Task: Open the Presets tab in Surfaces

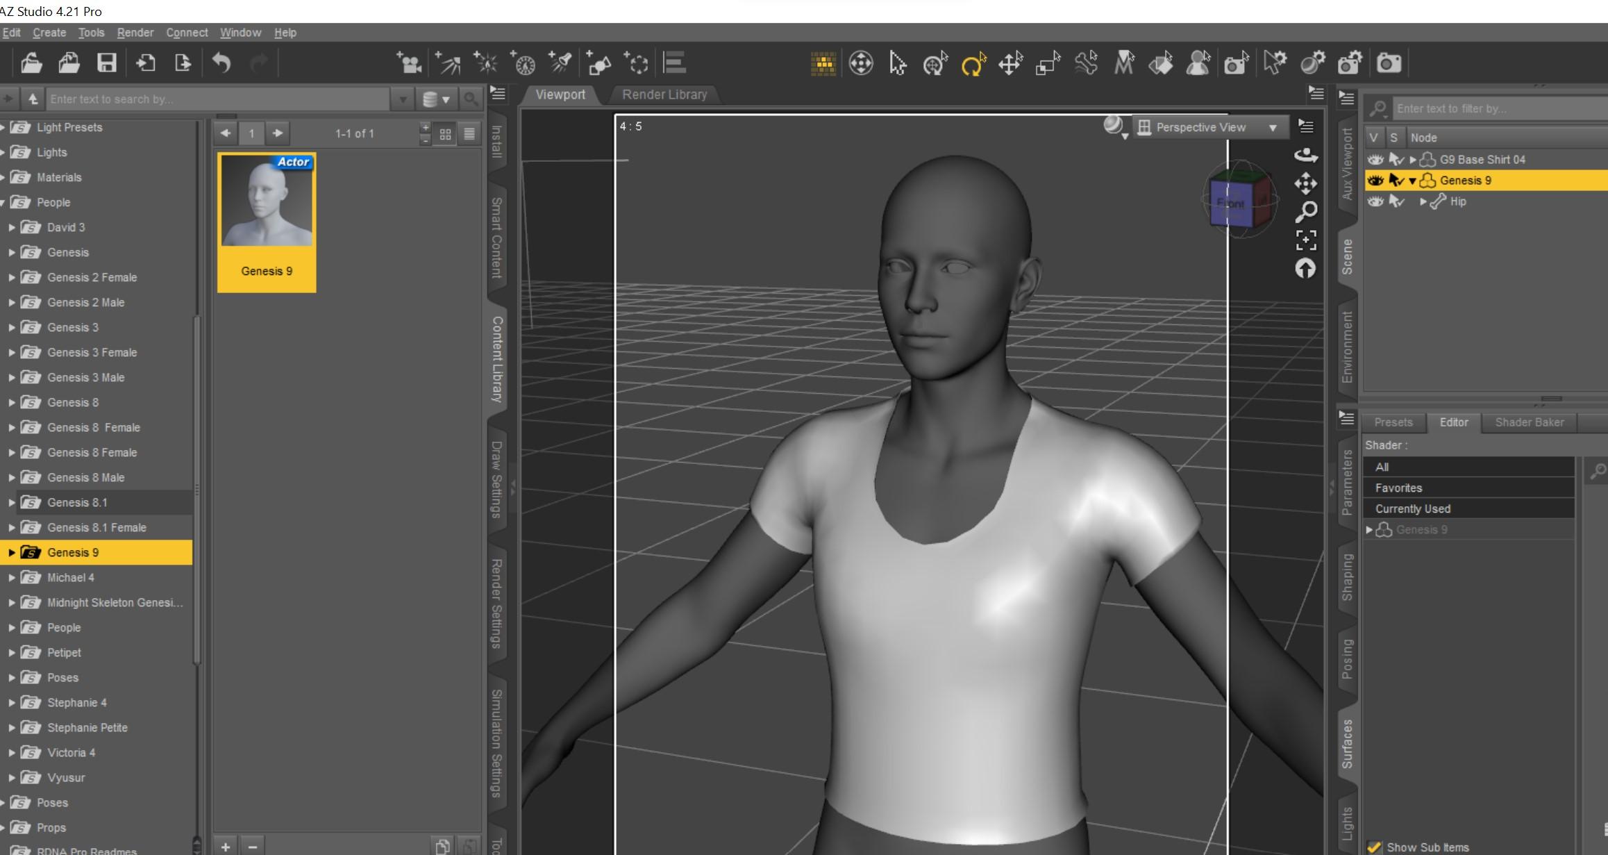Action: coord(1393,422)
